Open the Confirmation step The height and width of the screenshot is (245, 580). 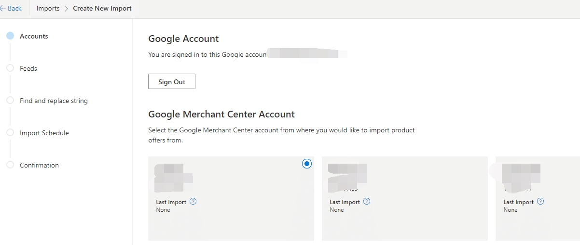coord(39,165)
